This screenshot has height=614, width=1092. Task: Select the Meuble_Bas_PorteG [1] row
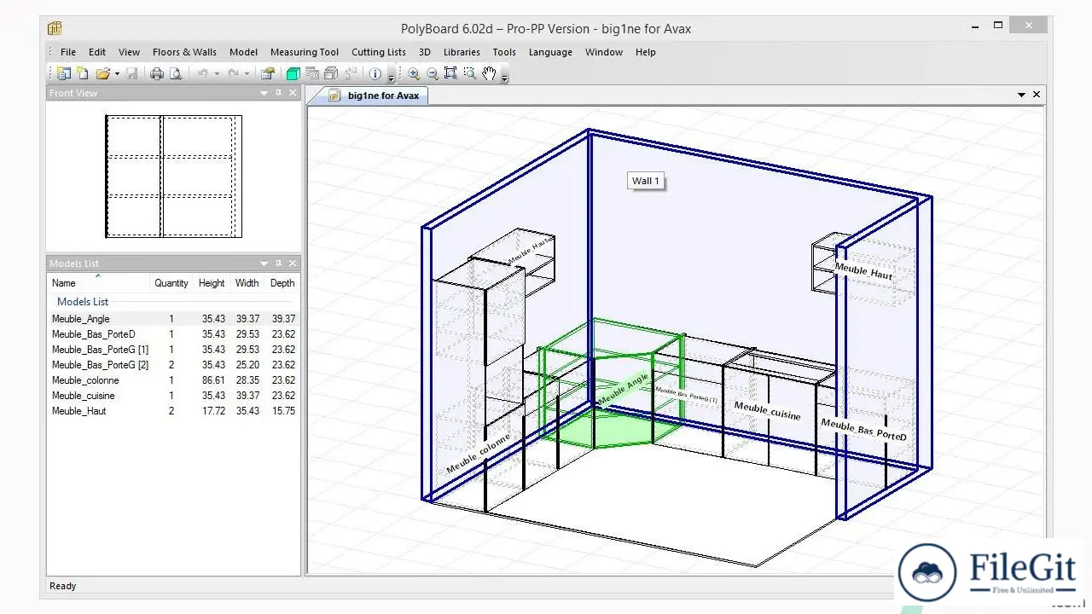pyautogui.click(x=173, y=350)
